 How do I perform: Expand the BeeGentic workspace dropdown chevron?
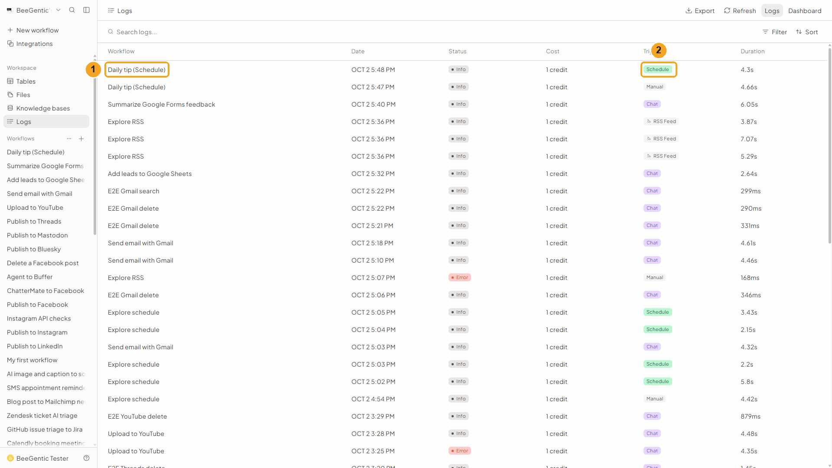tap(58, 10)
